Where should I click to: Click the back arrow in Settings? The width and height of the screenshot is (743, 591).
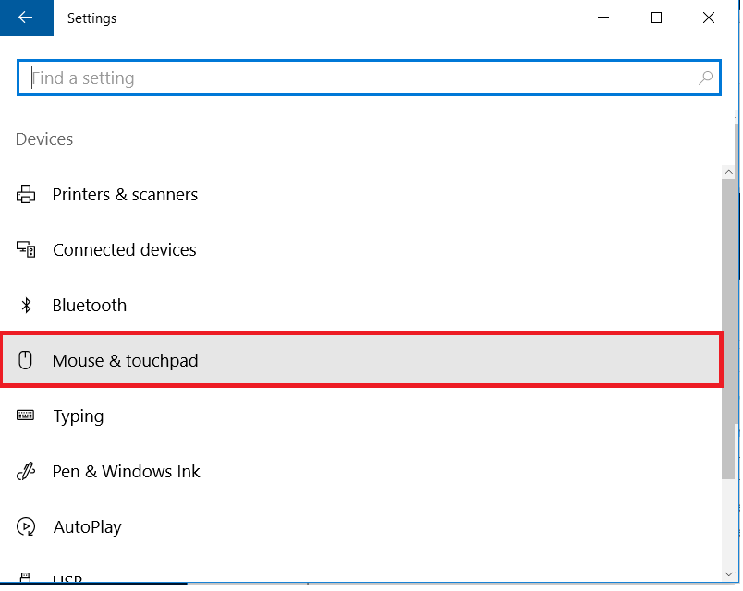click(26, 18)
